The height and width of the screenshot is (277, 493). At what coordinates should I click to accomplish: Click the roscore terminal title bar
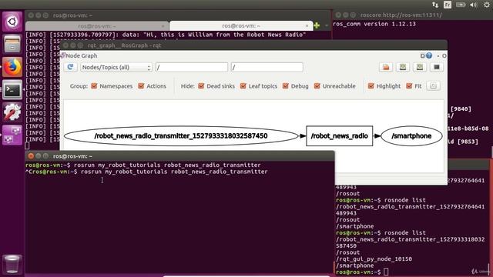pos(413,15)
